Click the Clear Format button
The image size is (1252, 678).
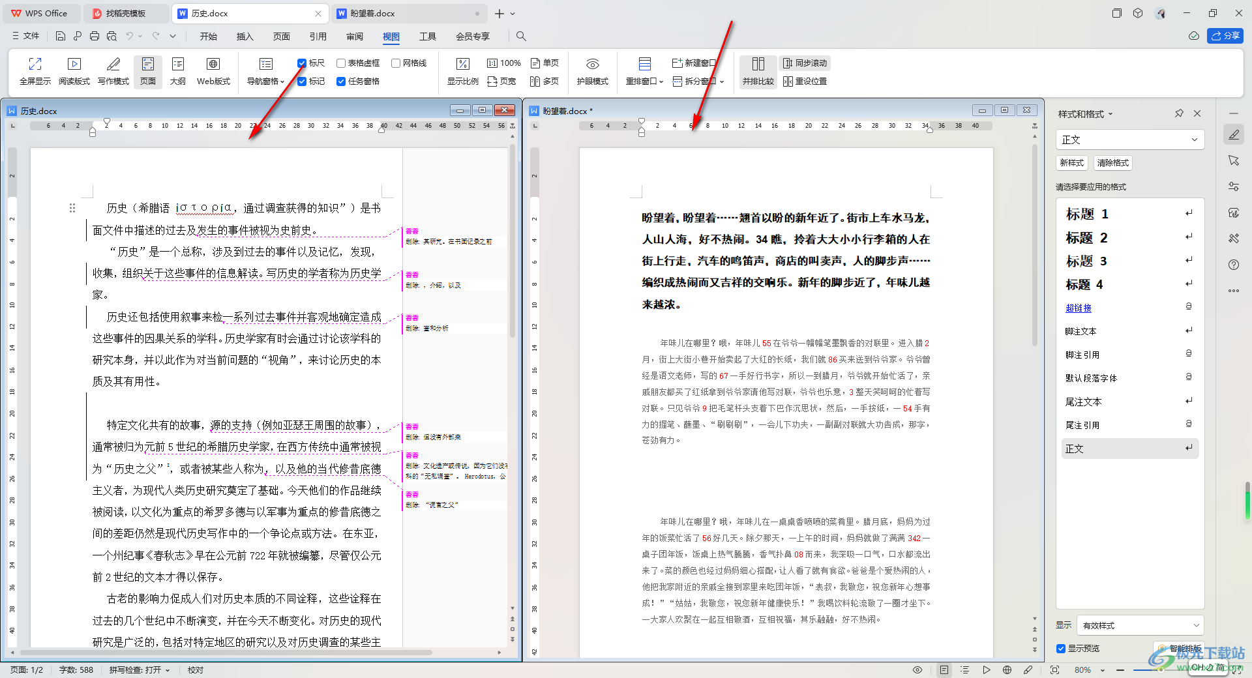point(1112,163)
